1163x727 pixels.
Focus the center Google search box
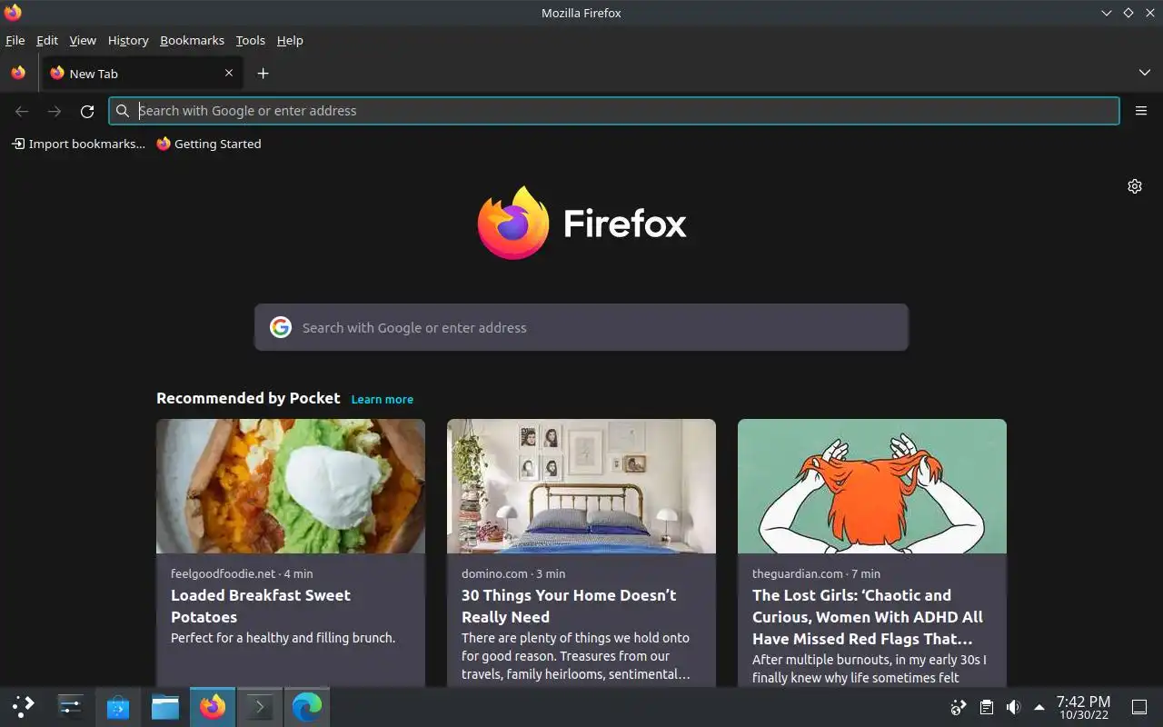tap(581, 327)
